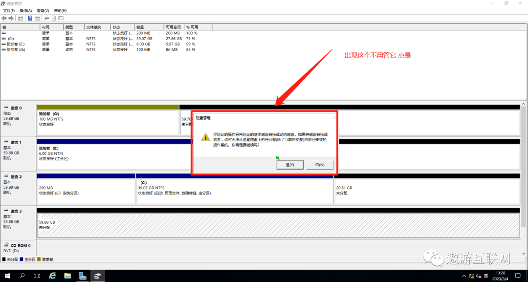Select the 59.88 GB 未分配 space on 磁盘 3

(278, 225)
